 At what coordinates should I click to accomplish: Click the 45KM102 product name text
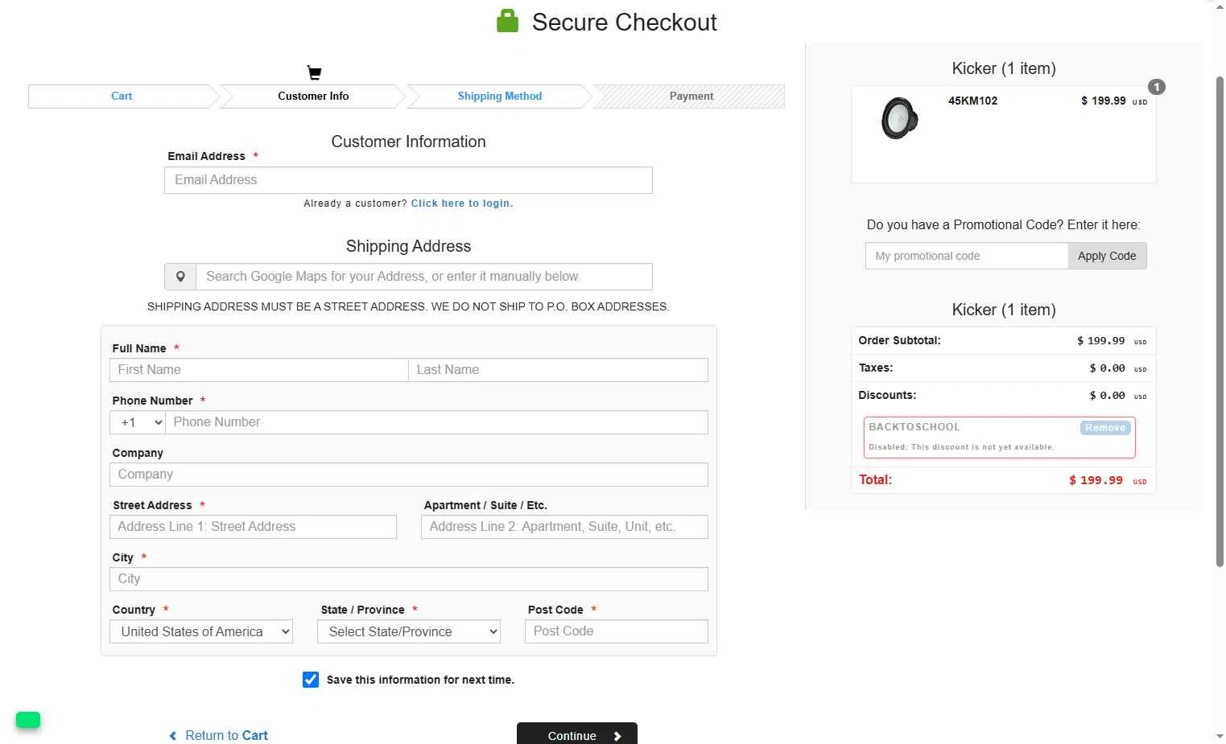(x=972, y=101)
